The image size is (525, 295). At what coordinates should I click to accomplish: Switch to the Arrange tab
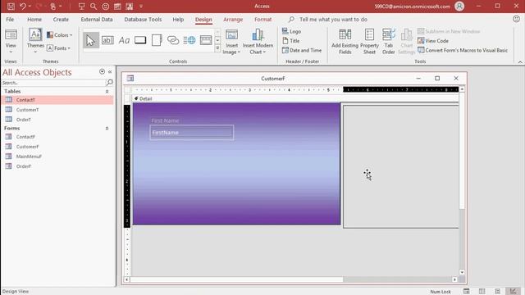click(233, 20)
